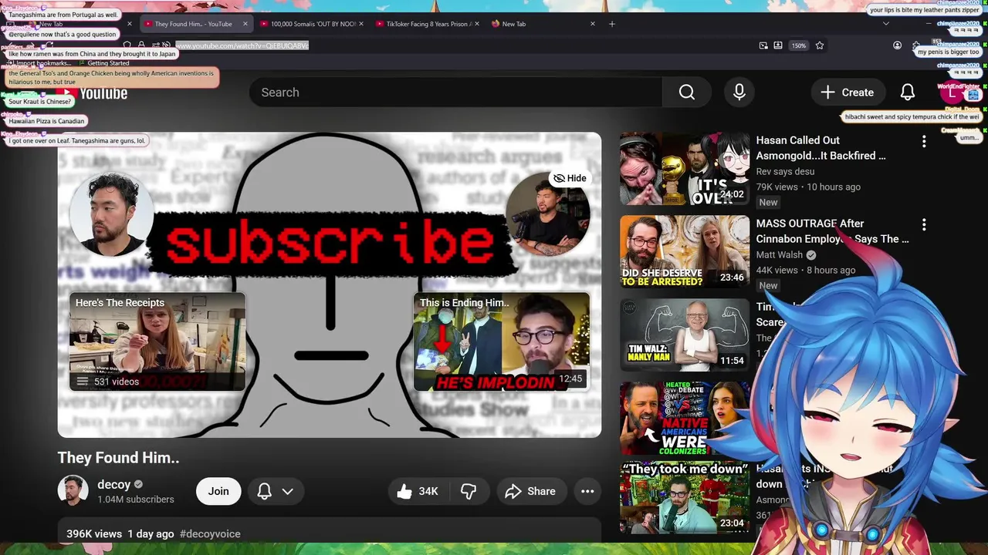Click the decoy channel avatar

[73, 491]
